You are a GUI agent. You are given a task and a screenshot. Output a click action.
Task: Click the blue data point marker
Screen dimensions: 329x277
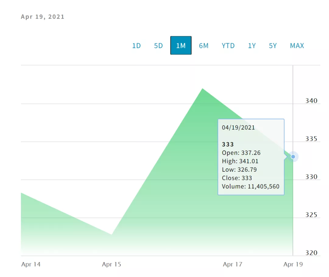(x=293, y=157)
